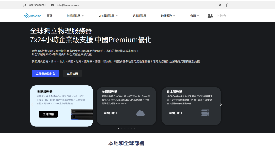
Task: Click the 立即登錄控制台 button
Action: 45,74
